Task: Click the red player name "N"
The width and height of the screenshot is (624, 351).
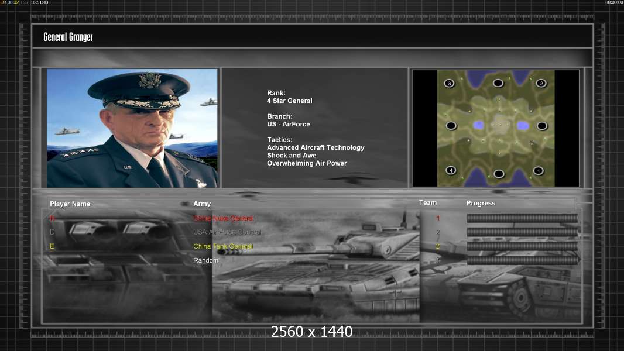Action: pyautogui.click(x=52, y=218)
